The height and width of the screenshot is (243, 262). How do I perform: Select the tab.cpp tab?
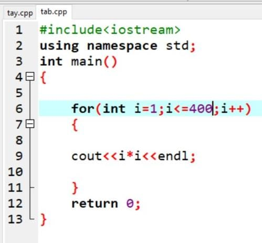[x=54, y=12]
